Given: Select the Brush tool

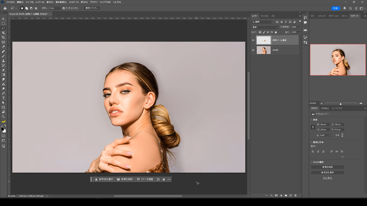Looking at the screenshot, I should click(3, 56).
